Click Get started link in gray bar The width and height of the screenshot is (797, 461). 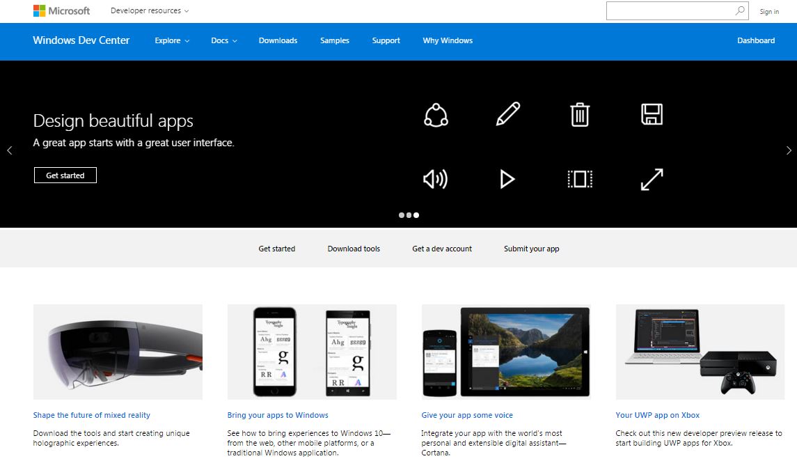click(x=276, y=249)
